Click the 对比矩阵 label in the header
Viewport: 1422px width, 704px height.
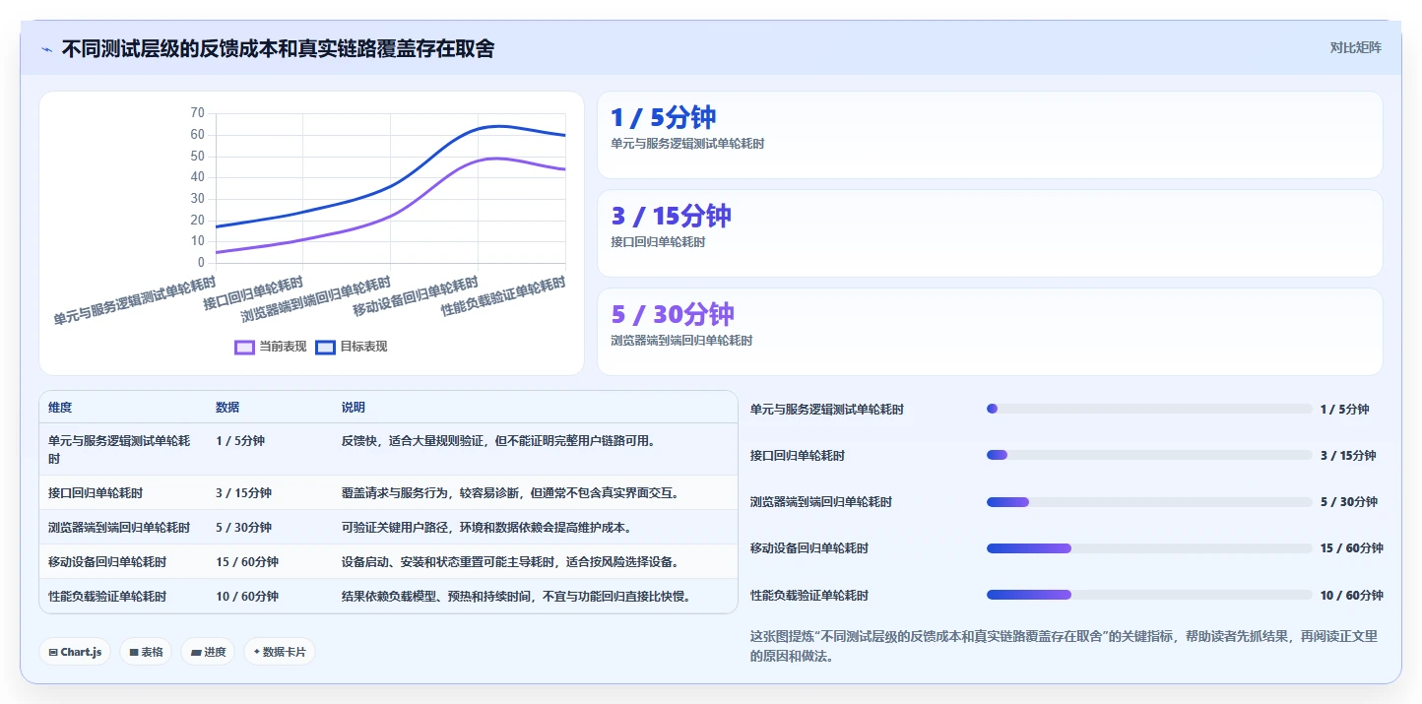1355,47
